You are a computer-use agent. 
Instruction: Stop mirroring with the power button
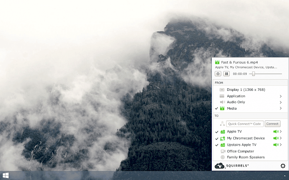[218, 74]
